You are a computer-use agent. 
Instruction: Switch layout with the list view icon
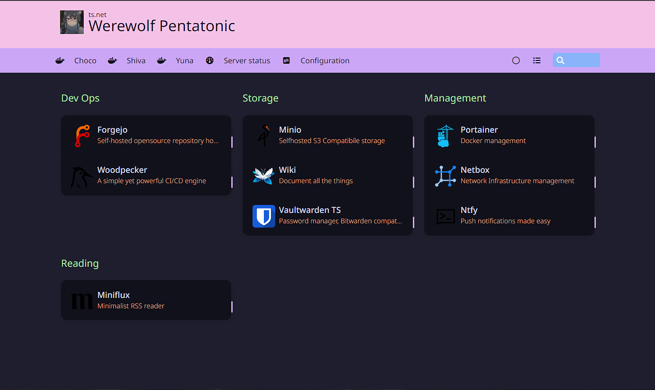point(537,60)
